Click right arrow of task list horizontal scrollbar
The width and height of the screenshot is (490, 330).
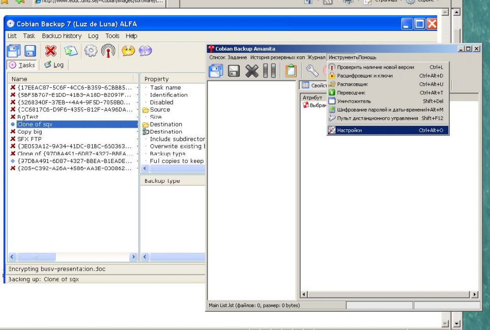[x=134, y=257]
